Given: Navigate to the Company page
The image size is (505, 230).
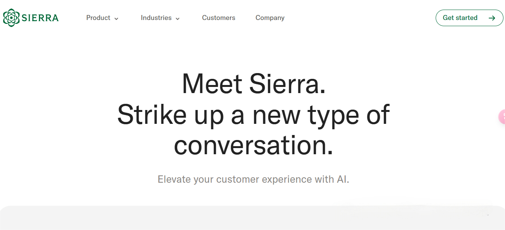Looking at the screenshot, I should coord(270,18).
